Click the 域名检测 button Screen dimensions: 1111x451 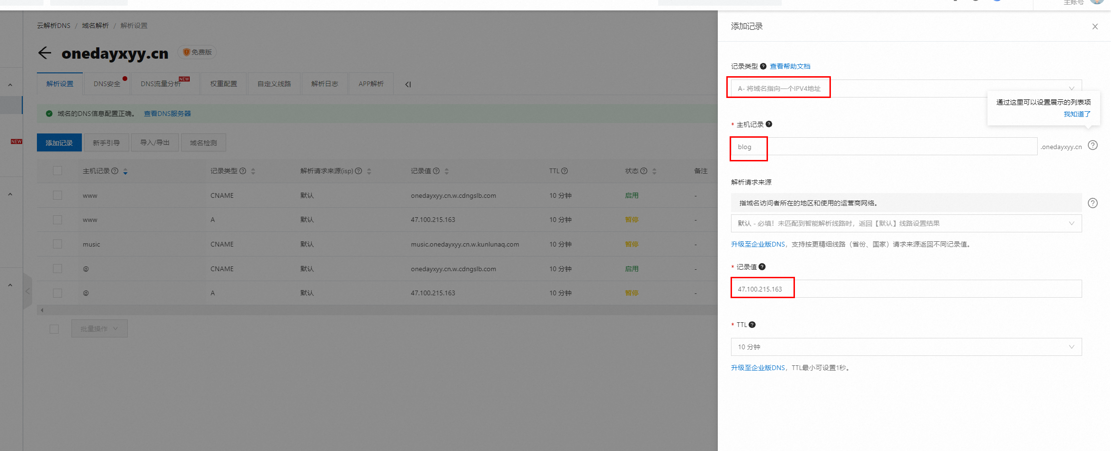pyautogui.click(x=203, y=142)
